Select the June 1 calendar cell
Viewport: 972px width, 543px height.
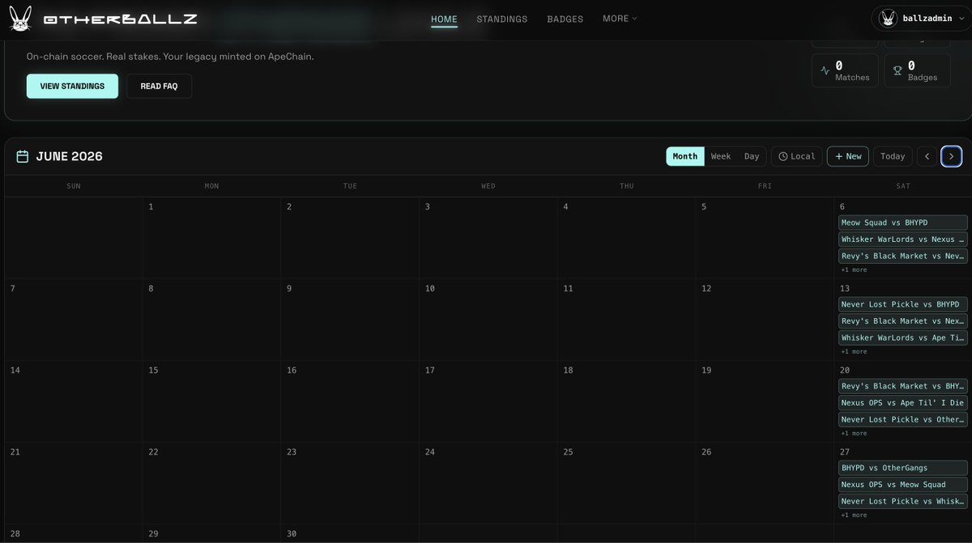[x=211, y=238]
